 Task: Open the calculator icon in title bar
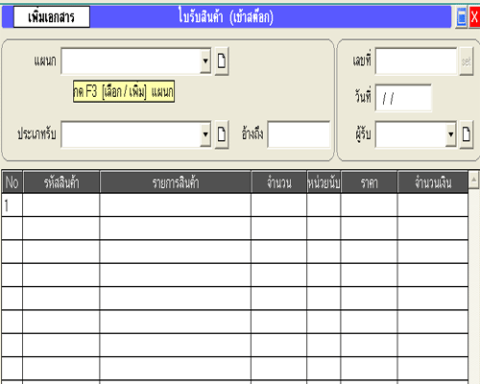461,17
